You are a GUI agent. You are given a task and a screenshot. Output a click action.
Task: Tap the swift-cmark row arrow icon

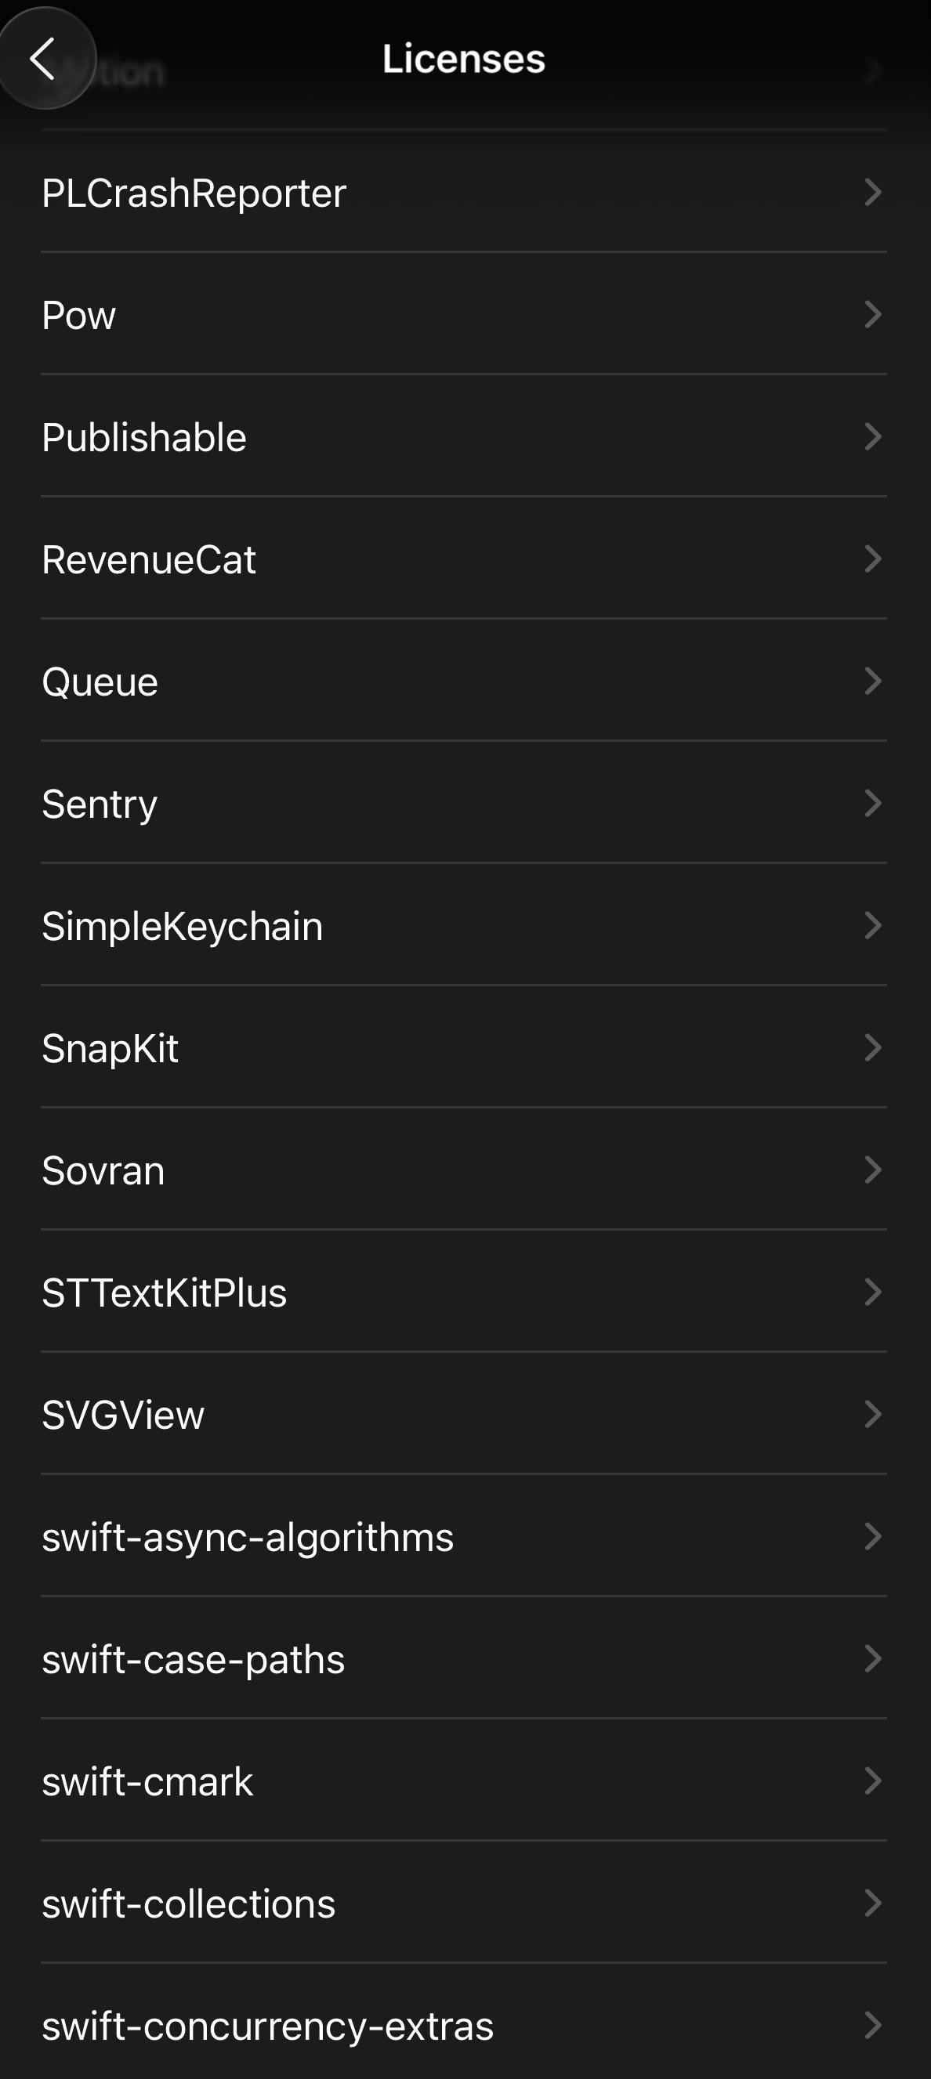click(x=872, y=1781)
